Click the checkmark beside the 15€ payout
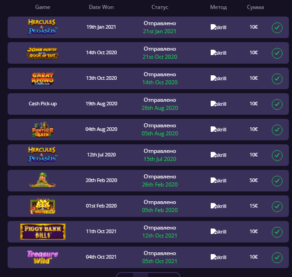 277,206
